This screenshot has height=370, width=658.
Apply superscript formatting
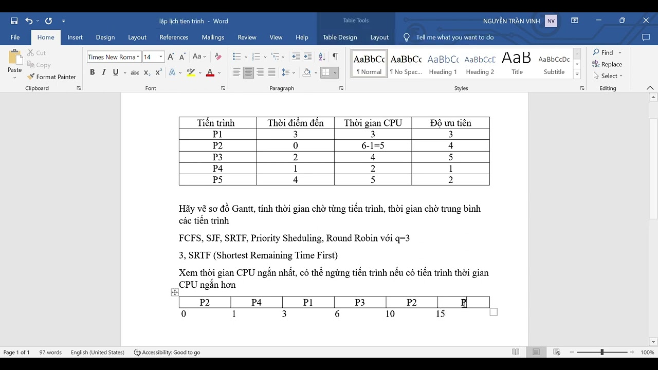click(x=158, y=72)
